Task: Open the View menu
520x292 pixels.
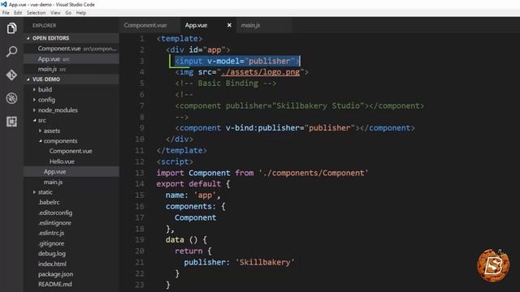Action: coord(55,13)
